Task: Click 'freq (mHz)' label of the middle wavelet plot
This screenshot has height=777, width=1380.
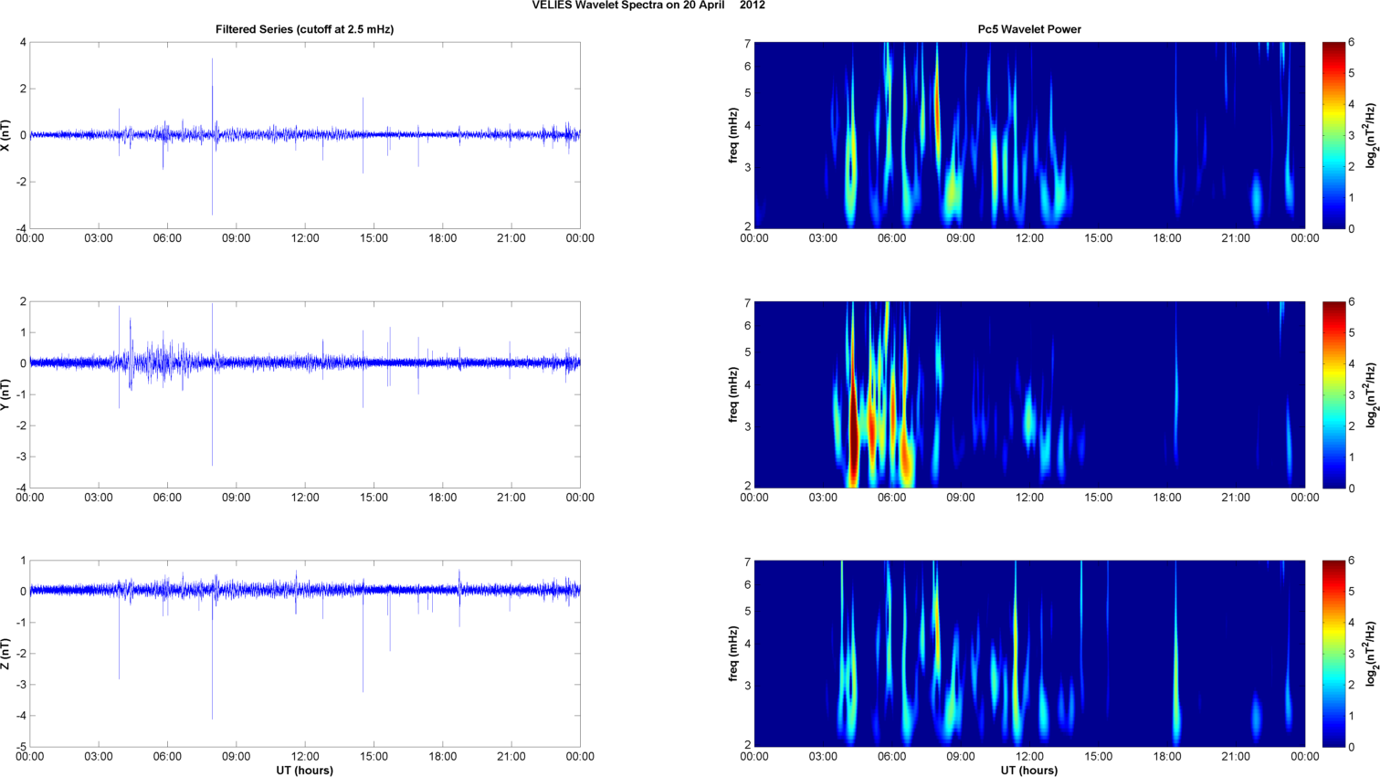Action: coord(732,394)
